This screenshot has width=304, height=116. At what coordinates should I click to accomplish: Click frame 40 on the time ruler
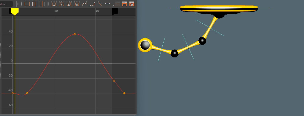97,11
